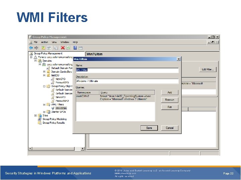Screen dimensions: 241x180
Task: Click the Edit Filter... button
Action: (x=208, y=69)
